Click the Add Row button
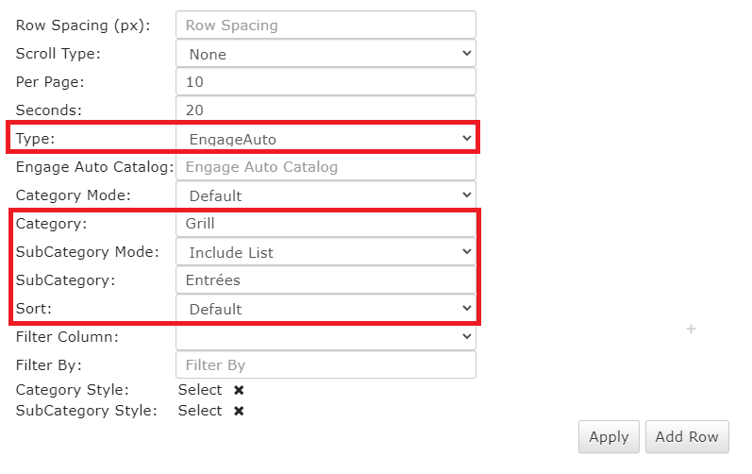 (687, 436)
